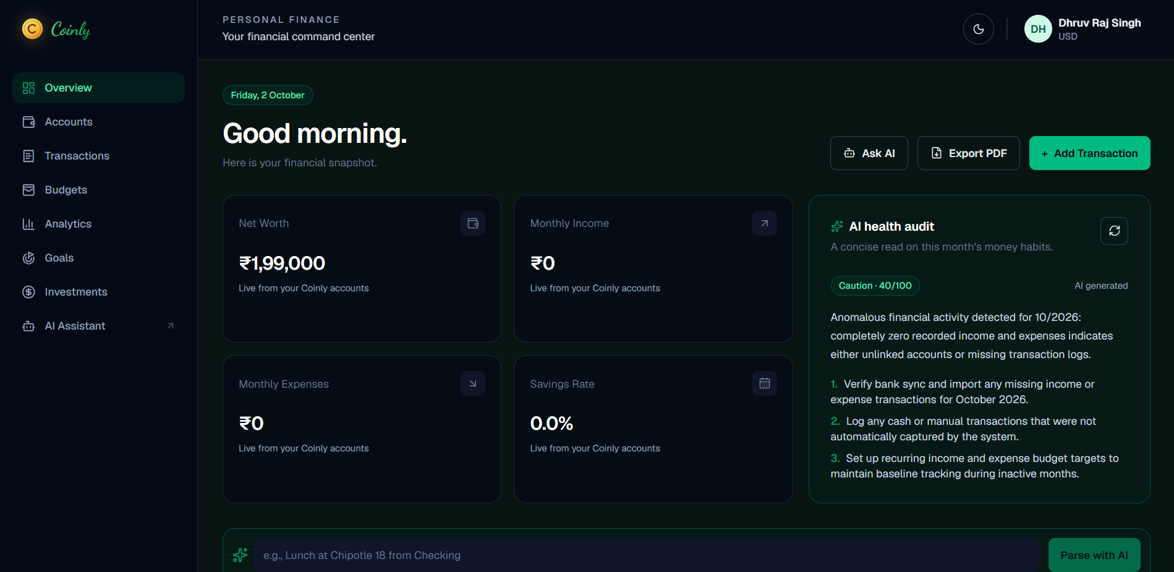Viewport: 1174px width, 572px height.
Task: Open the DH user avatar
Action: point(1038,29)
